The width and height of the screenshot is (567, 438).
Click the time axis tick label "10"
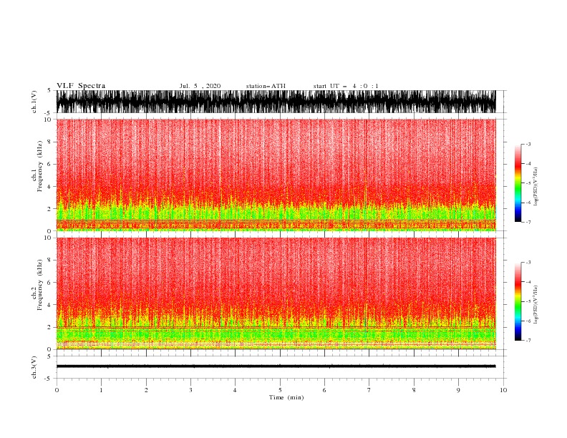503,390
